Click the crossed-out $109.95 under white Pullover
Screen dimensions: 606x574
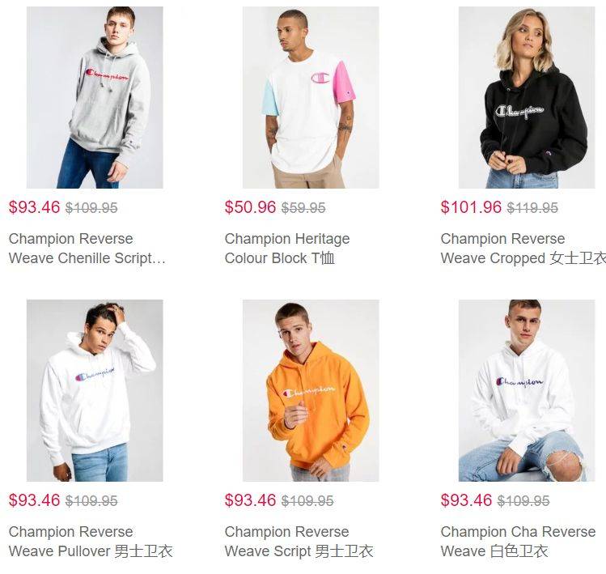pyautogui.click(x=91, y=501)
